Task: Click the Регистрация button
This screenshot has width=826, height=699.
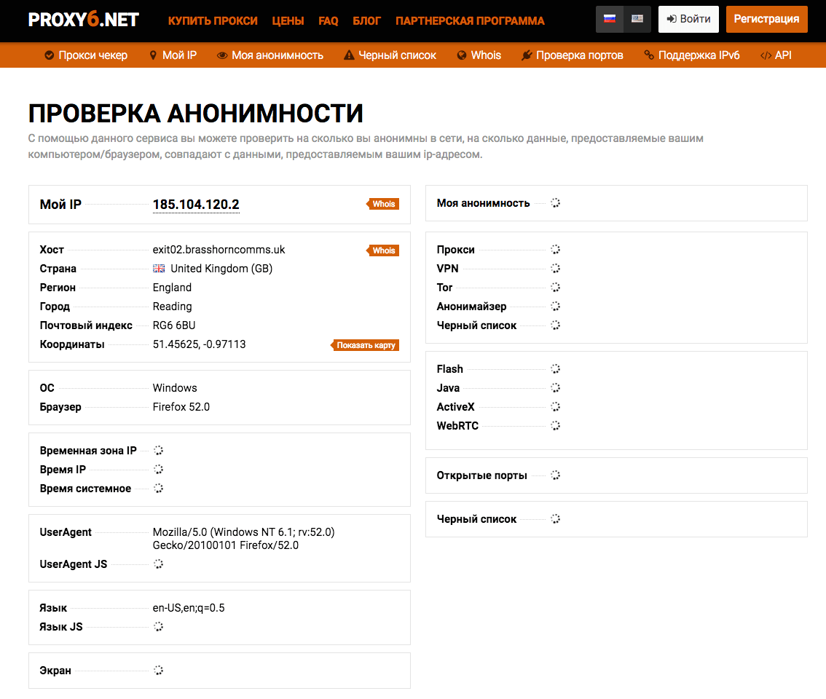Action: (767, 20)
